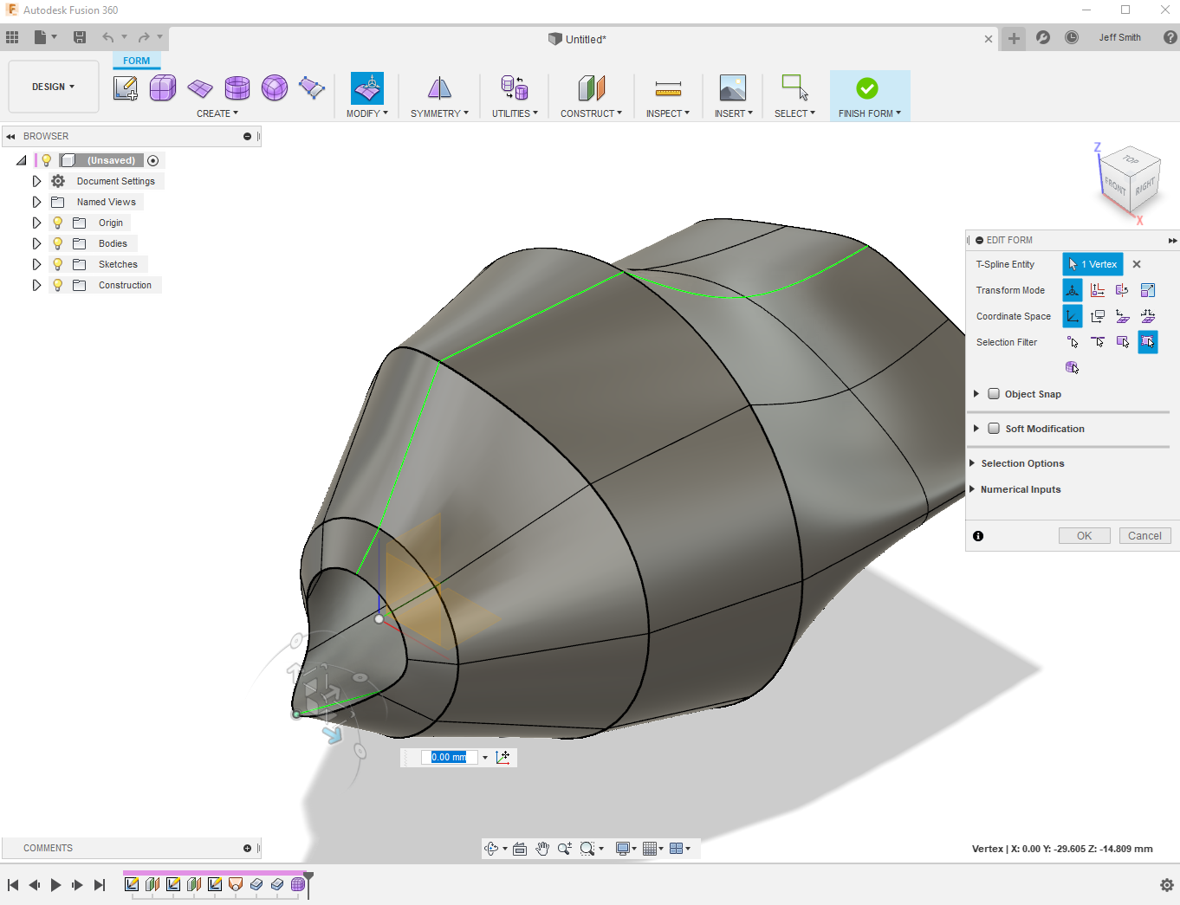Click the Construct plane icon
Screen dimensions: 1180x905
[x=591, y=87]
